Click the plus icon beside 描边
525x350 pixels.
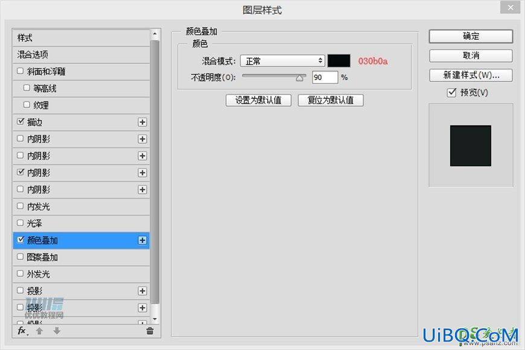pos(142,122)
